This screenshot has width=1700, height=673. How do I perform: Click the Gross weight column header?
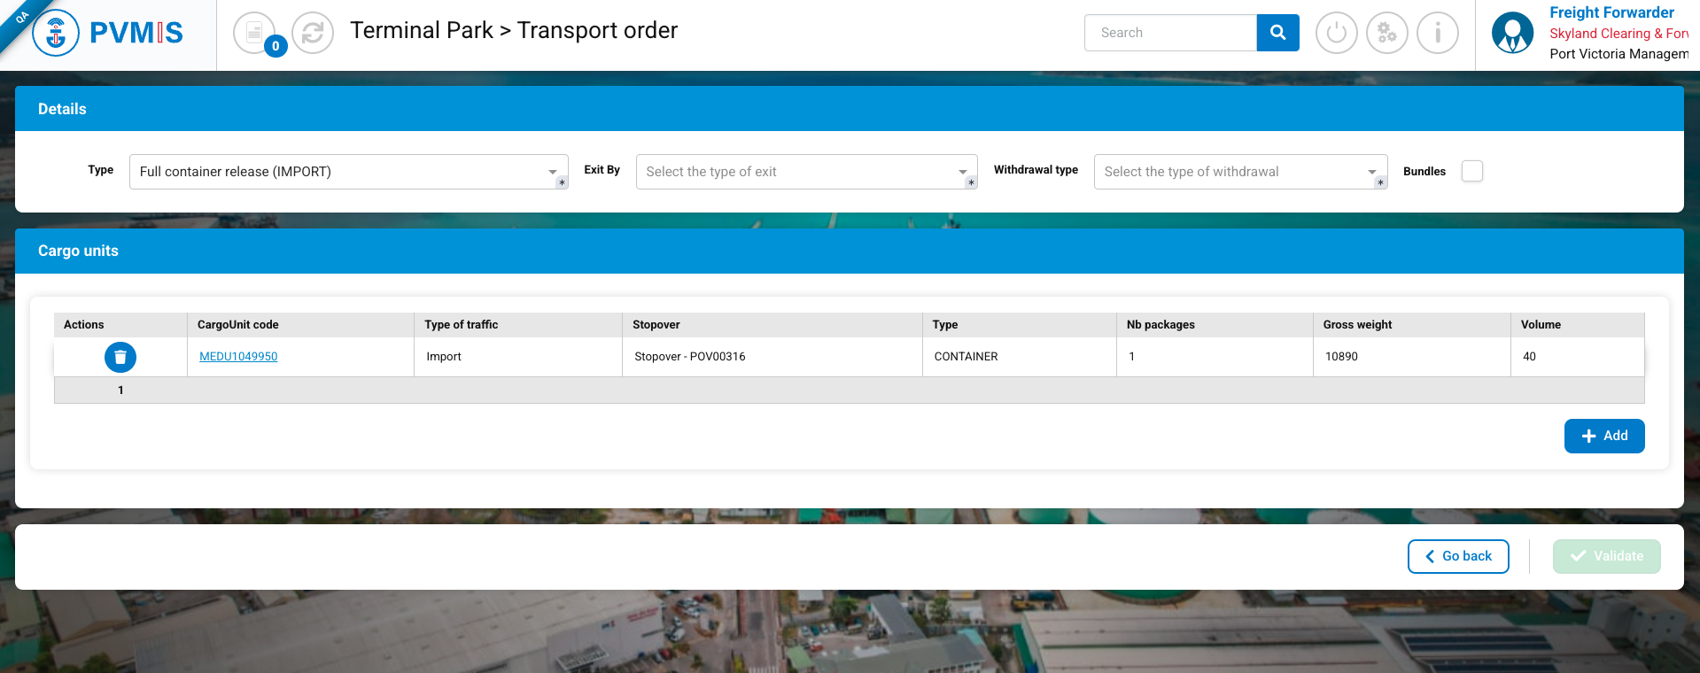(1357, 325)
